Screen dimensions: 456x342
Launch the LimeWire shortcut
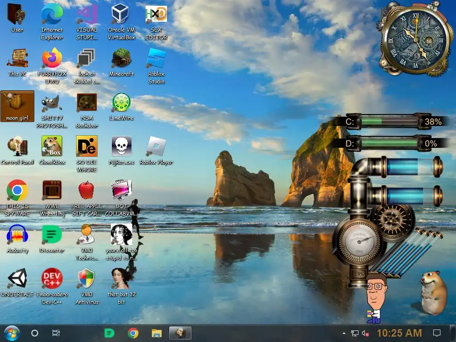122,106
